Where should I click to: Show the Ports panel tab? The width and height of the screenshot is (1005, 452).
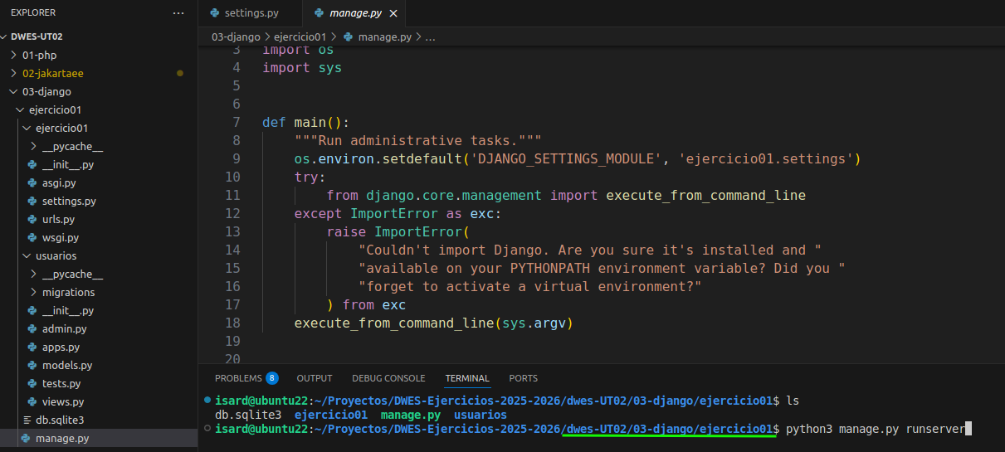click(523, 378)
